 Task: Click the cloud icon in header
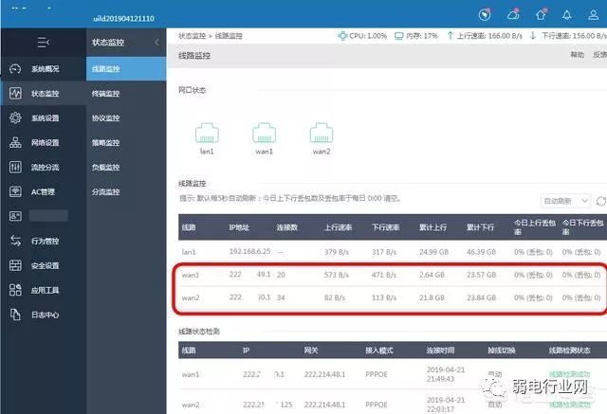pyautogui.click(x=513, y=15)
